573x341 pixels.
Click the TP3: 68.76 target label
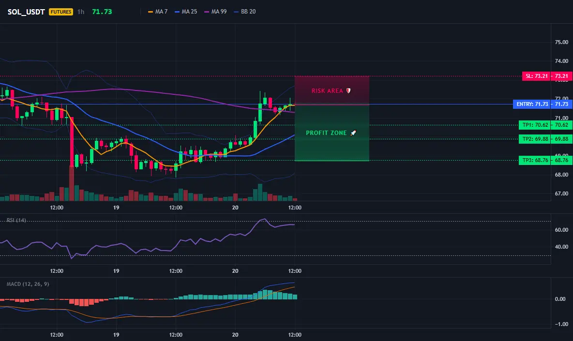point(535,160)
